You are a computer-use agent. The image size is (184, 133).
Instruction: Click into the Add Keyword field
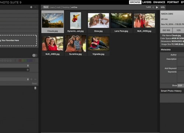tap(181, 68)
